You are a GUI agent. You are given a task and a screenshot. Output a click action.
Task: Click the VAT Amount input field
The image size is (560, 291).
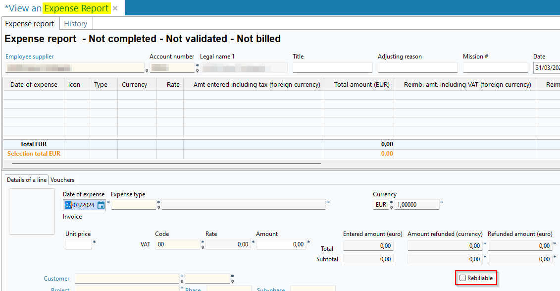pos(281,244)
